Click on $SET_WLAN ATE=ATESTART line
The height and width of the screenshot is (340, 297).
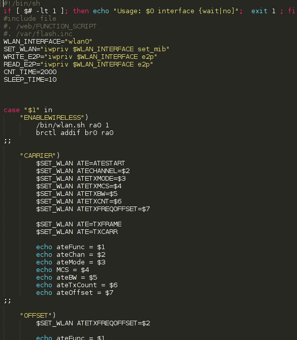pyautogui.click(x=81, y=163)
